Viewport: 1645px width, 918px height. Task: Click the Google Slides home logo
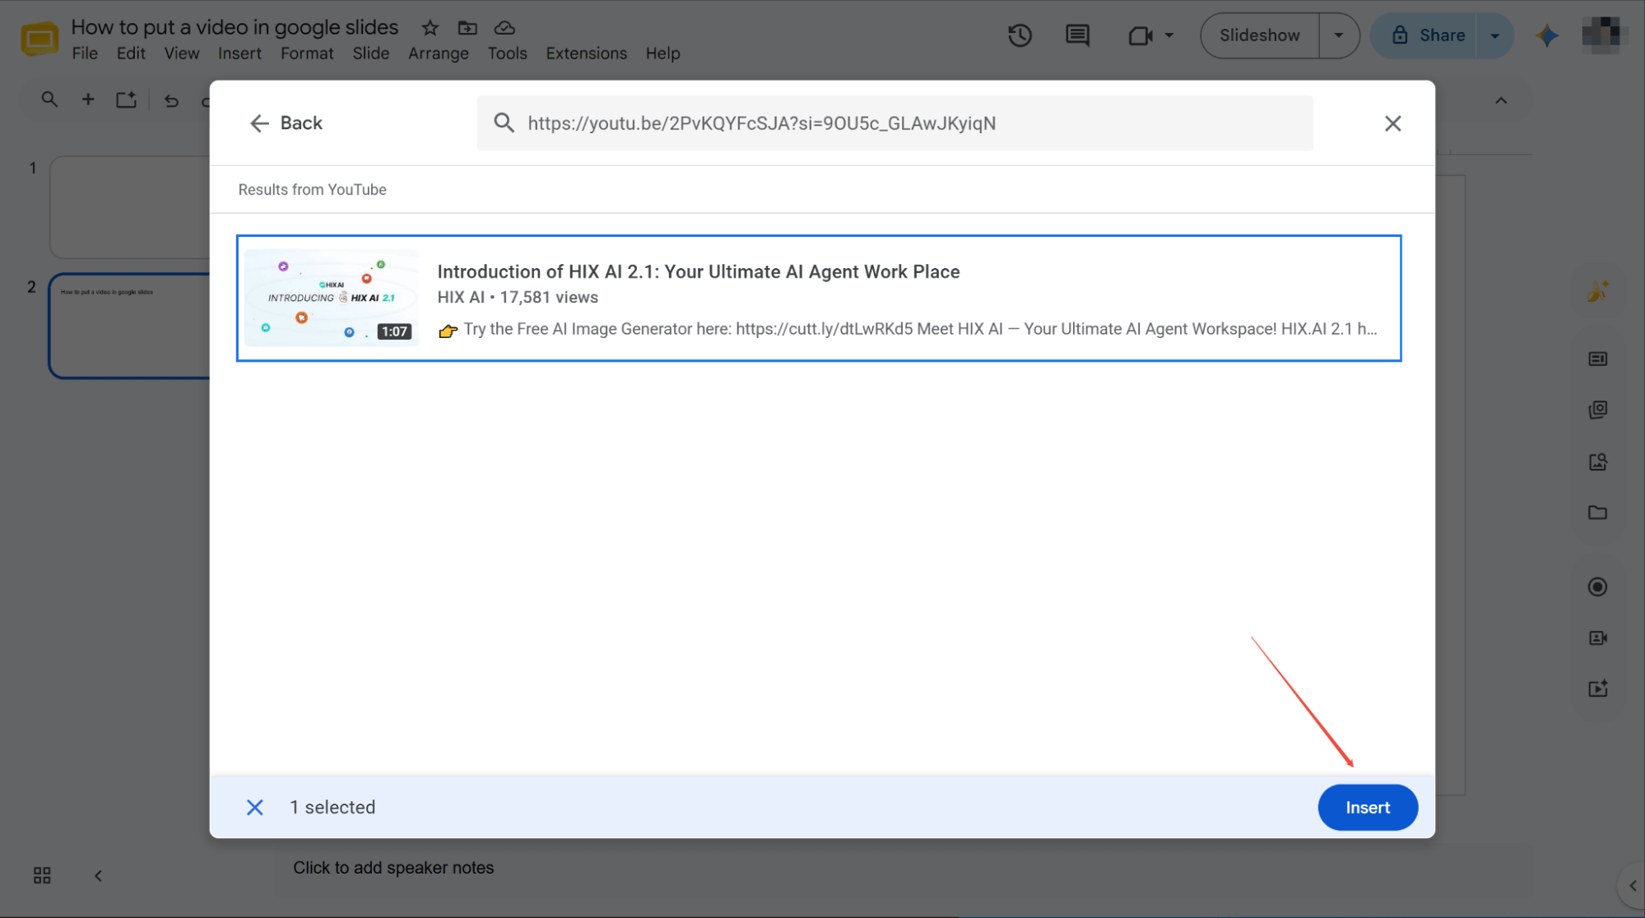[x=39, y=38]
